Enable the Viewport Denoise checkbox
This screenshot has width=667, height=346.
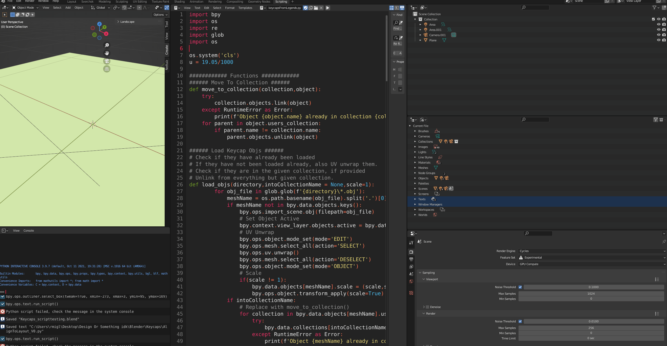tap(427, 307)
